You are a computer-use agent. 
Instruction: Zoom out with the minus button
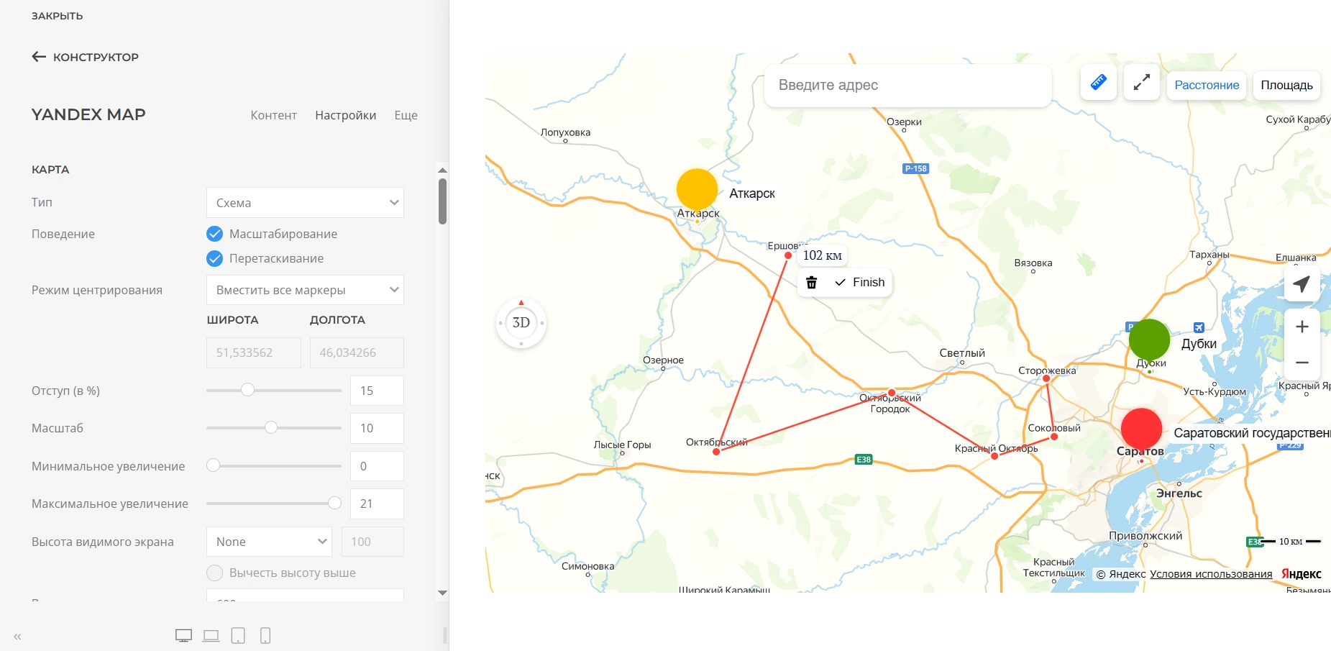pos(1302,363)
